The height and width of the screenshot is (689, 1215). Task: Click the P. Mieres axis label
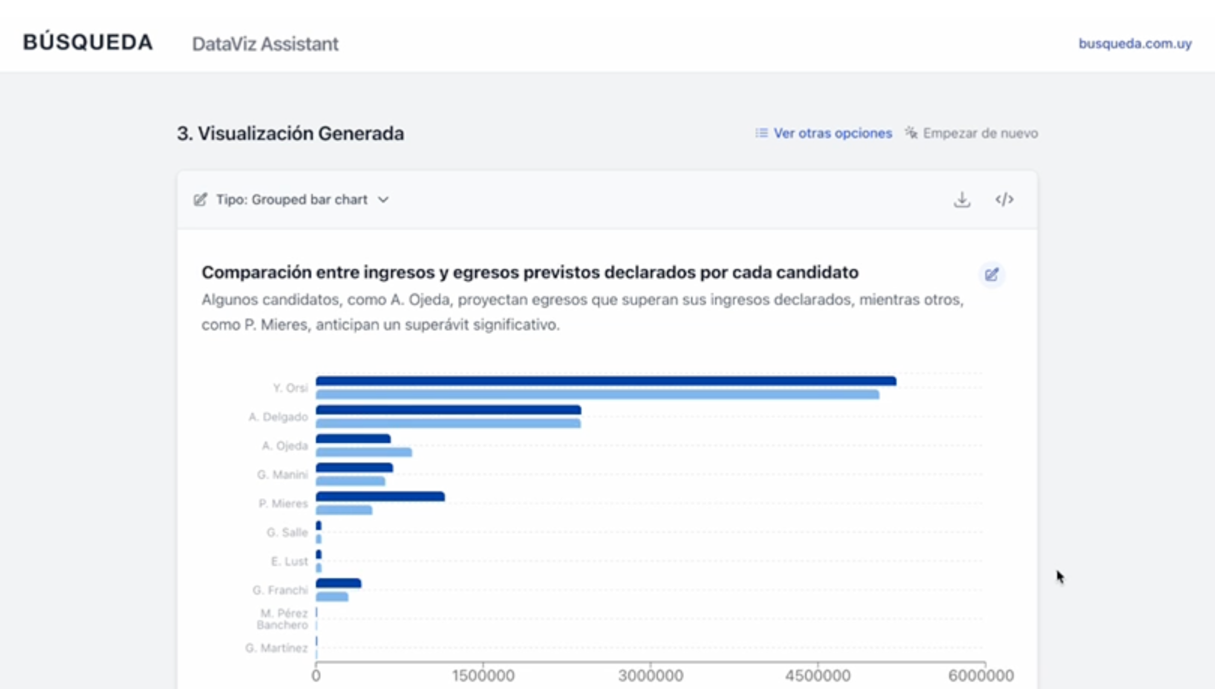click(x=282, y=503)
